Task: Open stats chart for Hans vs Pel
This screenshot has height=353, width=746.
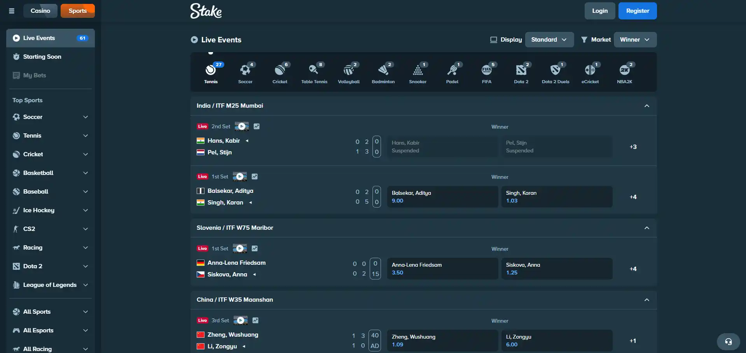Action: coord(257,126)
